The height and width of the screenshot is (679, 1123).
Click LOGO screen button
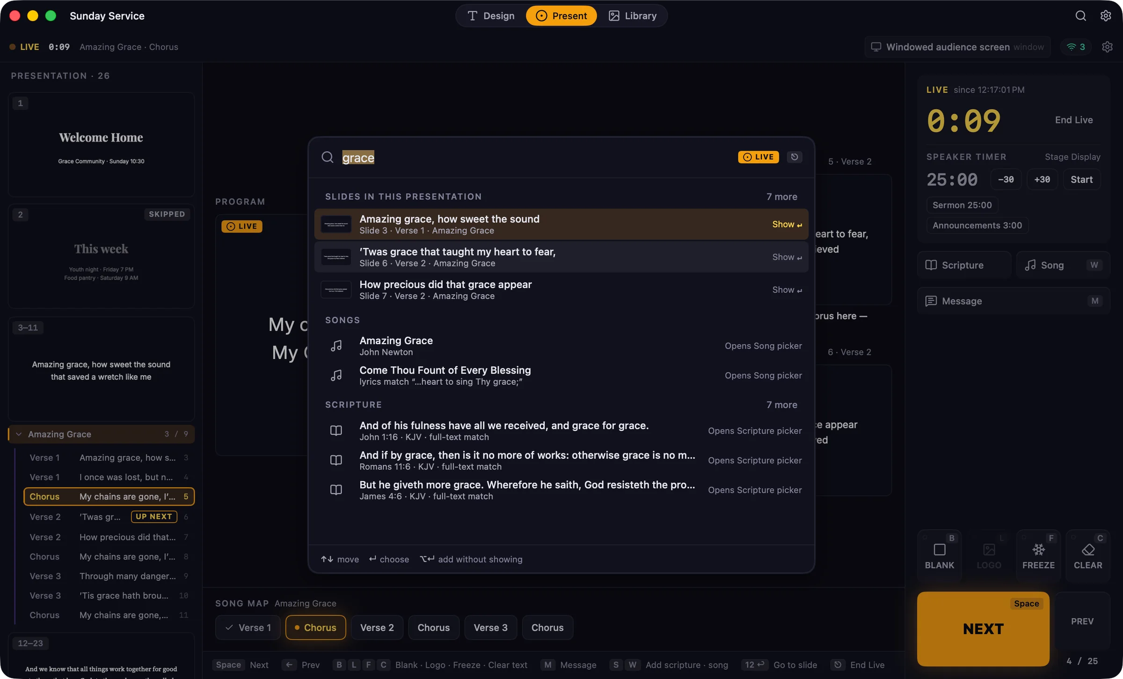click(989, 556)
